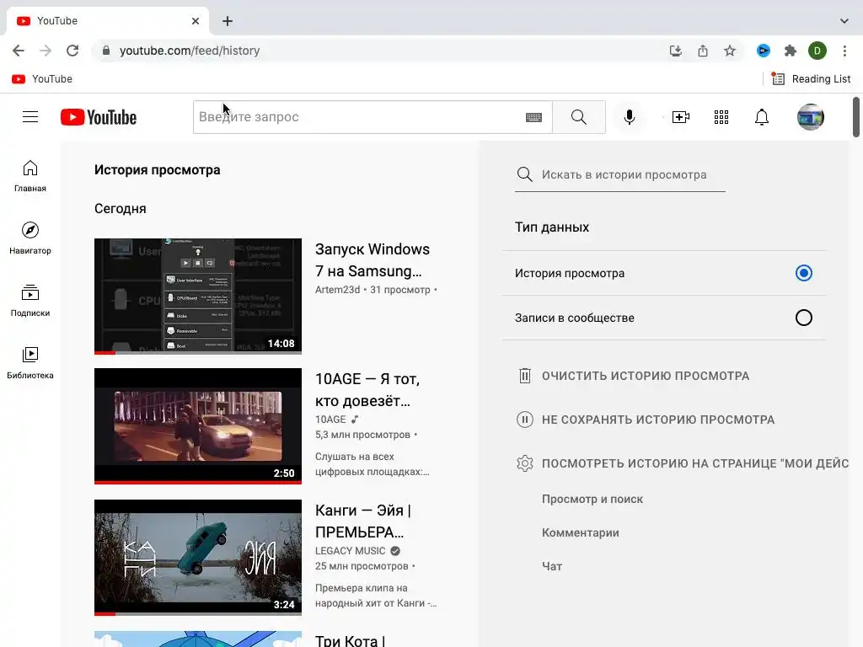863x647 pixels.
Task: Click the address bar URL
Action: tap(190, 51)
